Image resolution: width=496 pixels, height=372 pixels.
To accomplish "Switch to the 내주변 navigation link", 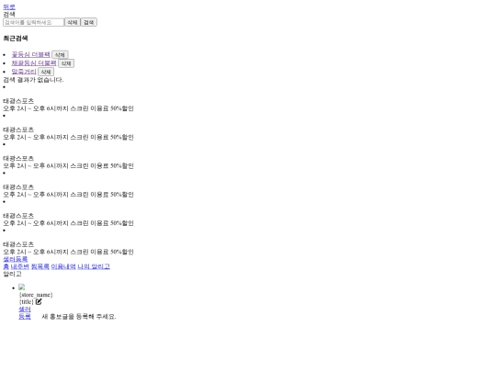I will coord(20,266).
